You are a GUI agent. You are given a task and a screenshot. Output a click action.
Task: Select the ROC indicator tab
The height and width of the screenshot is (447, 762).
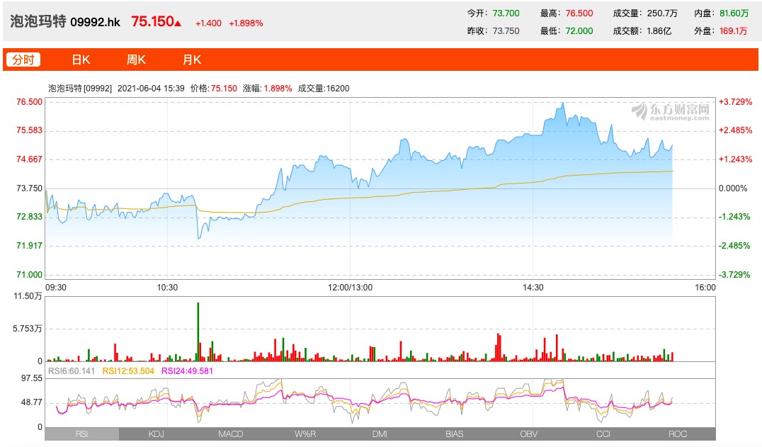point(678,434)
